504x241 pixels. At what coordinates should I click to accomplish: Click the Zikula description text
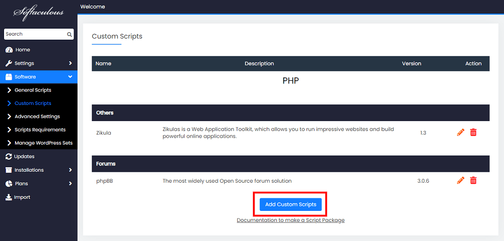pyautogui.click(x=278, y=133)
